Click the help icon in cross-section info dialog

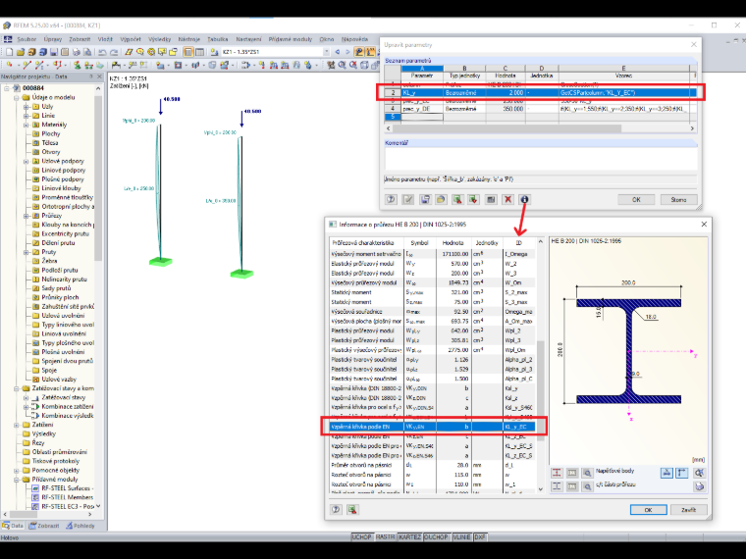coord(336,510)
